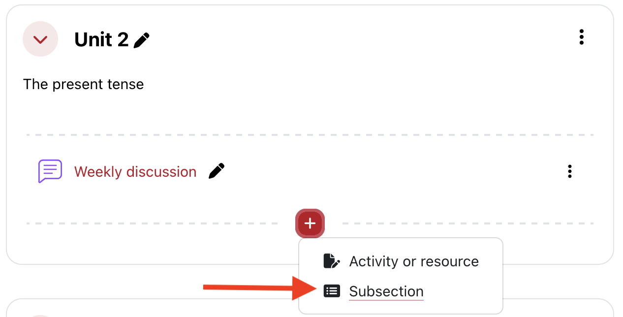
Task: Open the three-dot menu for Weekly discussion
Action: pyautogui.click(x=570, y=171)
